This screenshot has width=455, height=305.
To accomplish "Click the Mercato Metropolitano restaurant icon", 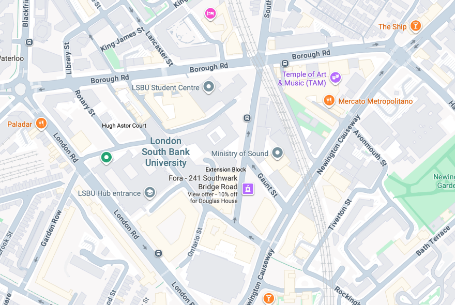I will 329,101.
